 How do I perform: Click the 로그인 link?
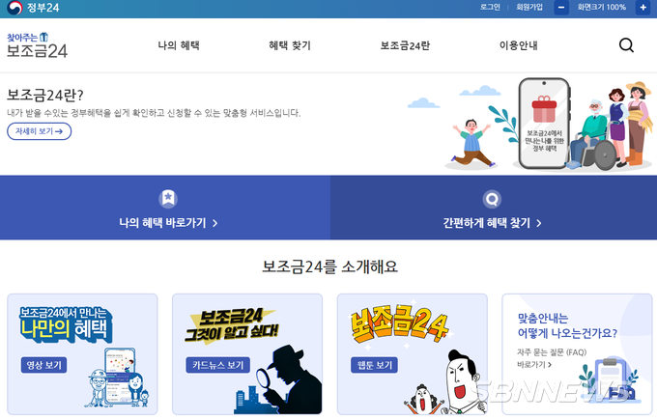pyautogui.click(x=490, y=7)
